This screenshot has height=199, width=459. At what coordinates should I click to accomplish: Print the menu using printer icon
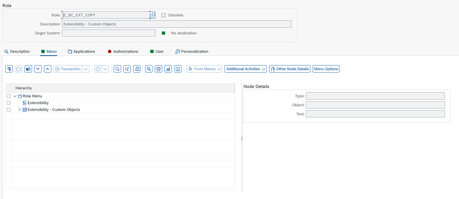159,69
